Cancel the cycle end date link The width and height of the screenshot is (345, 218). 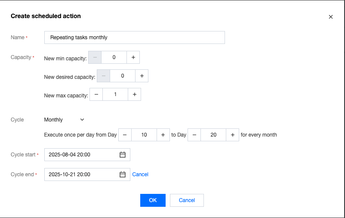[140, 174]
